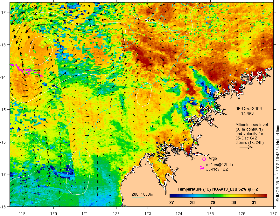Click the temperature color bar at 31
Image resolution: width=280 pixels, height=216 pixels.
click(x=254, y=196)
